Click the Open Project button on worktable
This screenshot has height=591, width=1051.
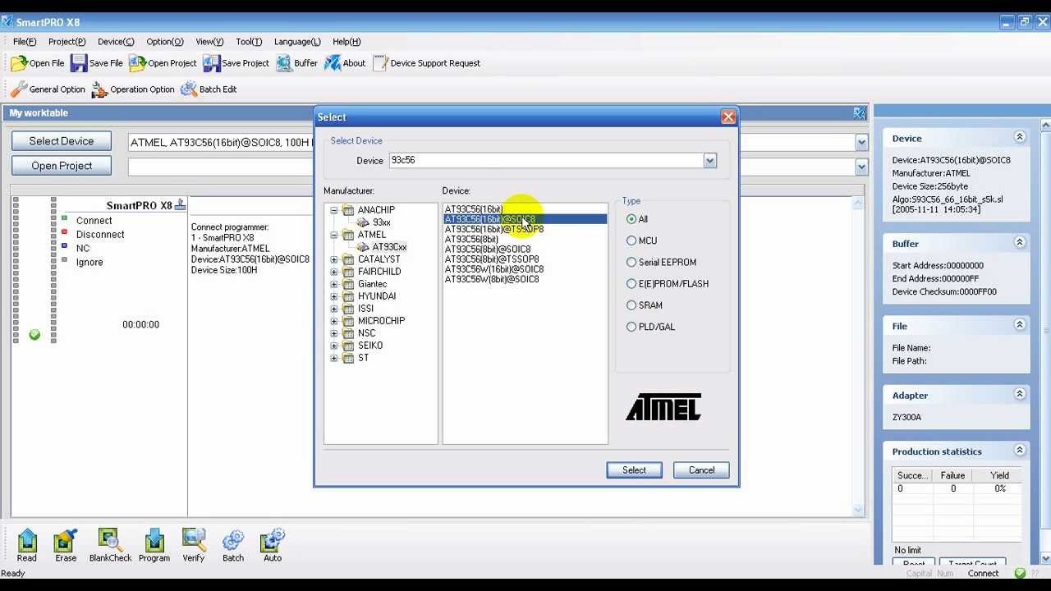62,166
